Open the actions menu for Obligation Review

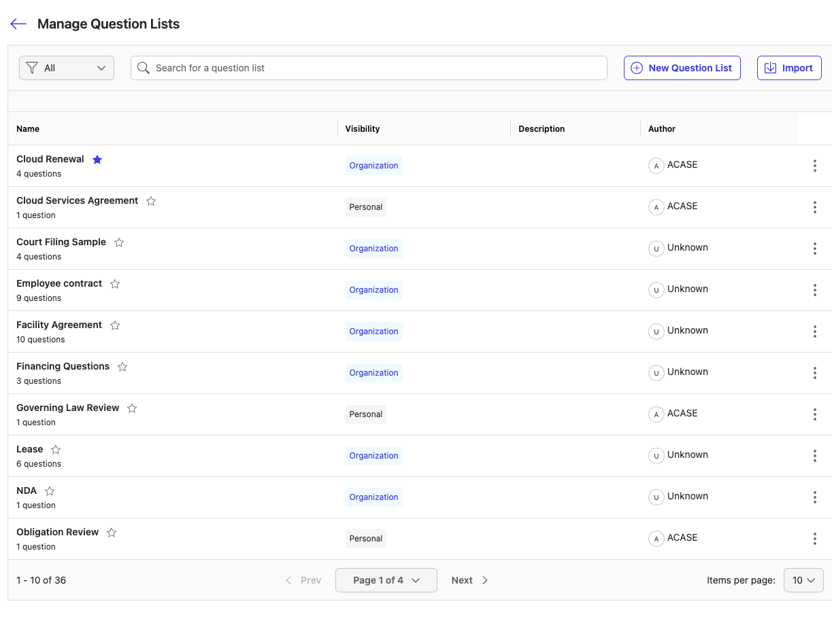814,539
